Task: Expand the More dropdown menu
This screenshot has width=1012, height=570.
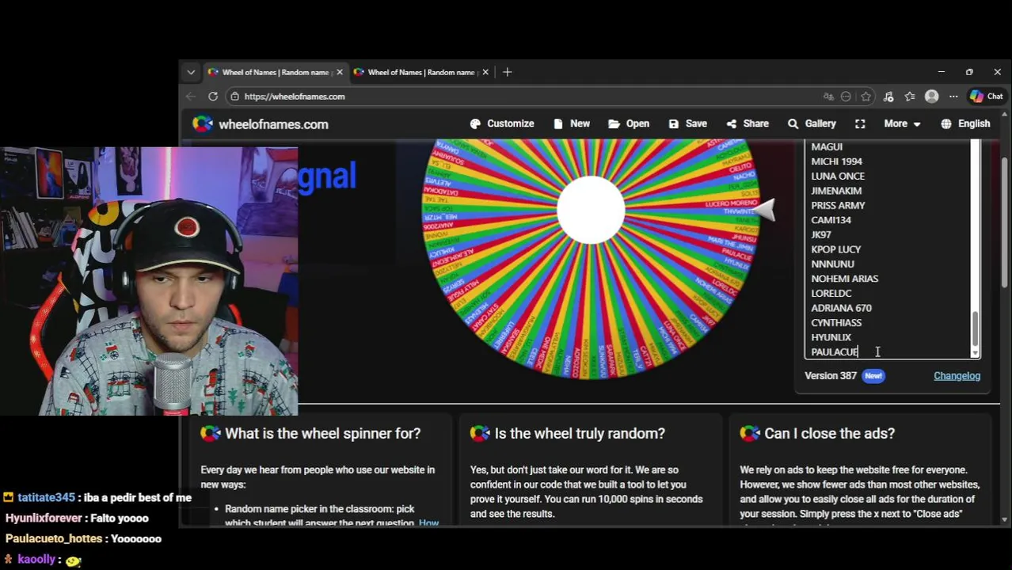Action: tap(902, 123)
